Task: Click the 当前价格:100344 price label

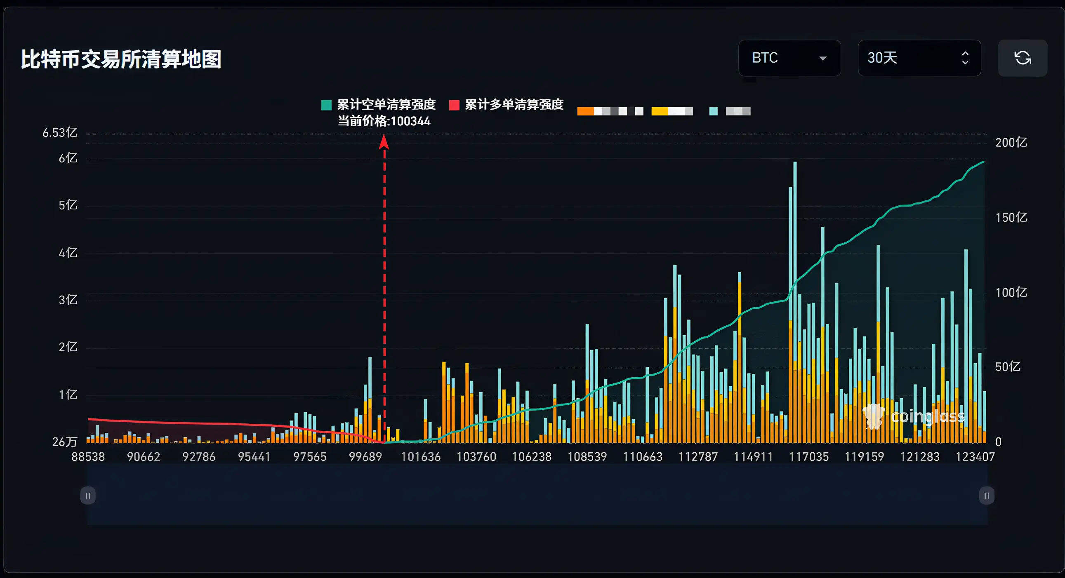Action: coord(384,121)
